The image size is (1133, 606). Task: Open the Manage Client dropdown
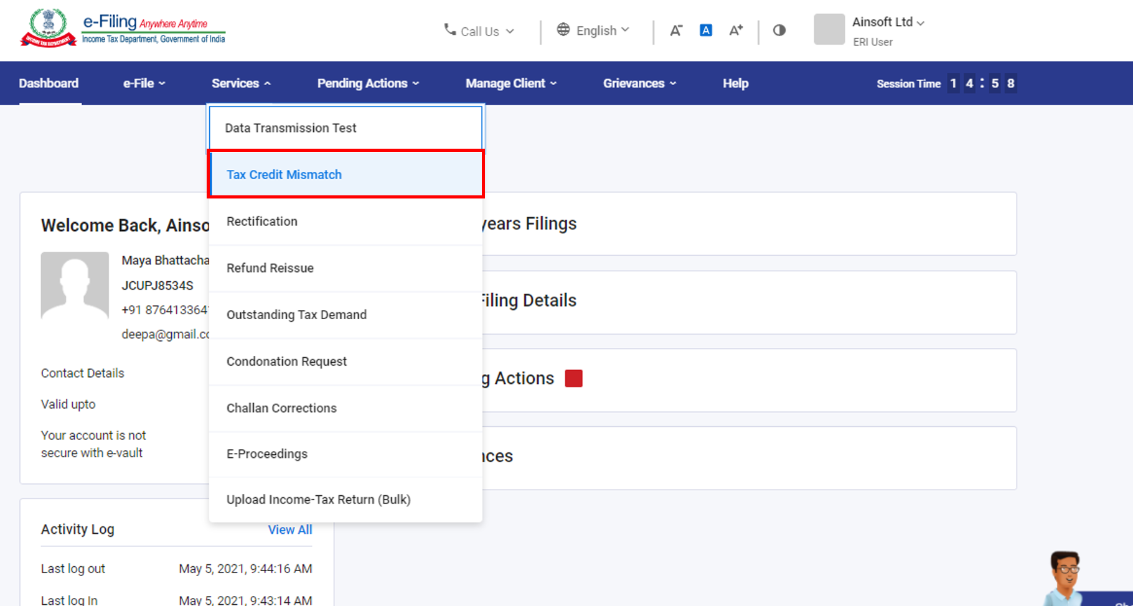pos(510,83)
